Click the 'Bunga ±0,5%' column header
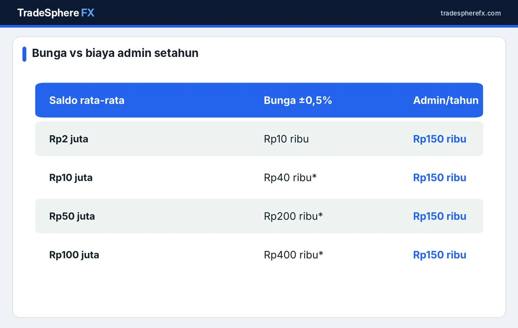 tap(298, 100)
